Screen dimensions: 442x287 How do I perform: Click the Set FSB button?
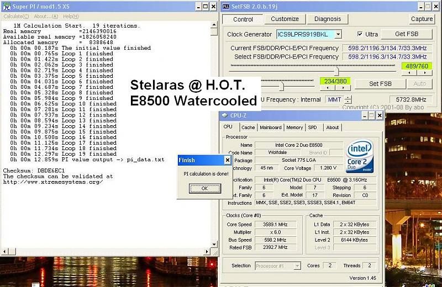(380, 84)
